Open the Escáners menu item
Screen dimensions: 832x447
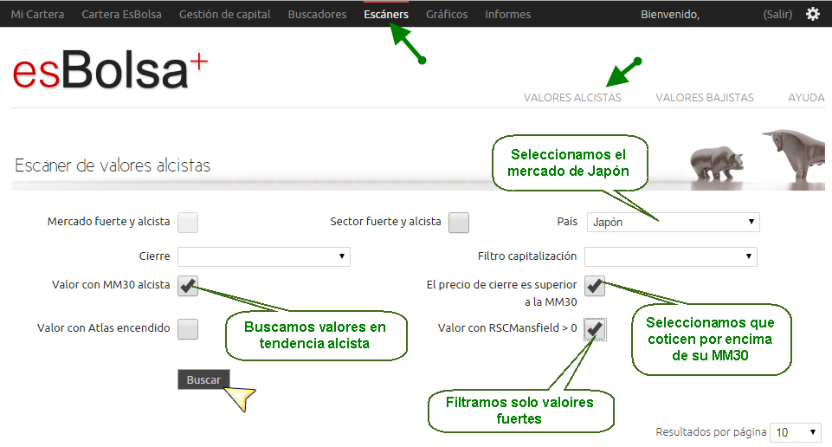click(386, 14)
